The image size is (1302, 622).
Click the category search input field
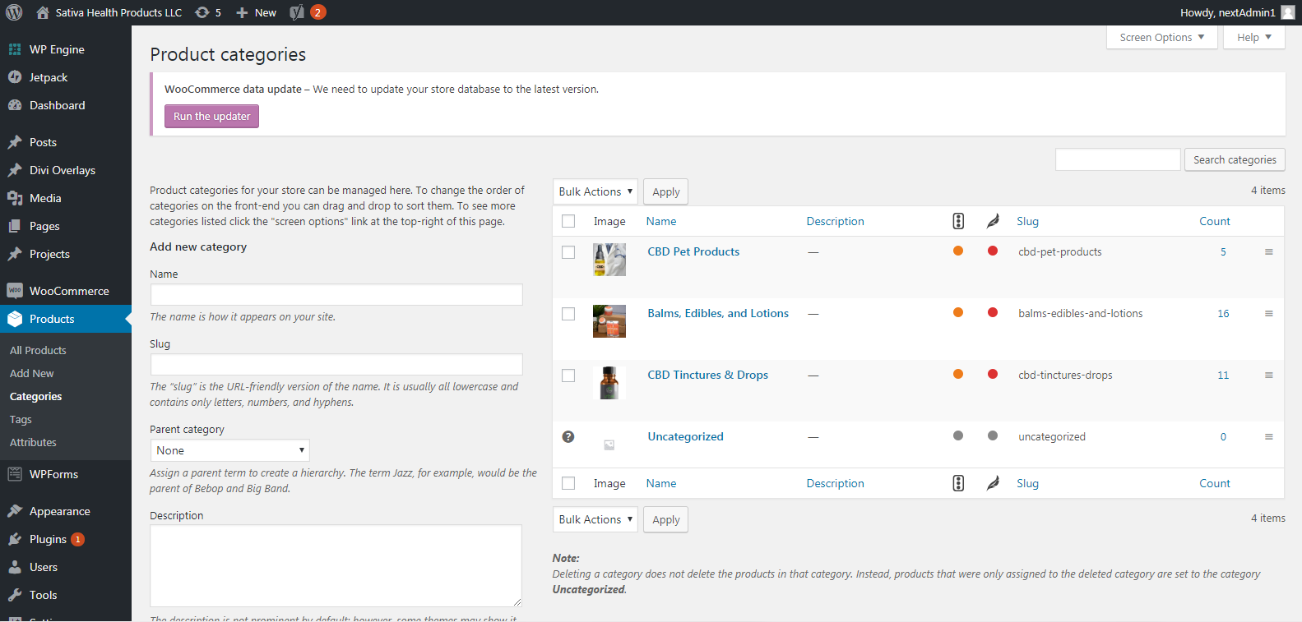coord(1117,159)
